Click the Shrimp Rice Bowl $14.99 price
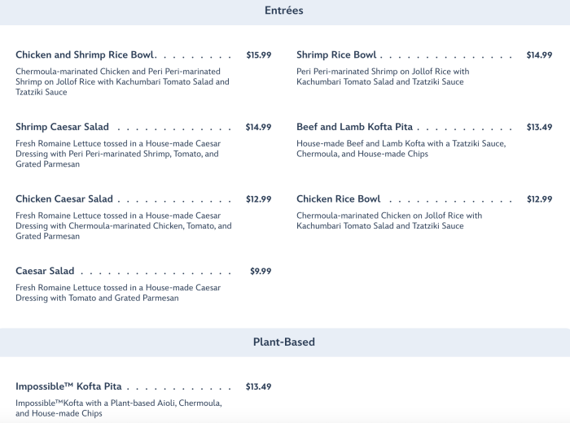The image size is (570, 423). pos(539,55)
